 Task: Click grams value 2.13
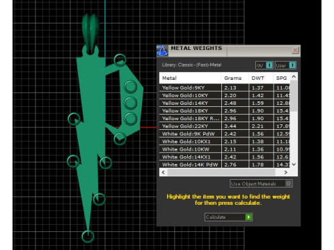[x=230, y=87]
